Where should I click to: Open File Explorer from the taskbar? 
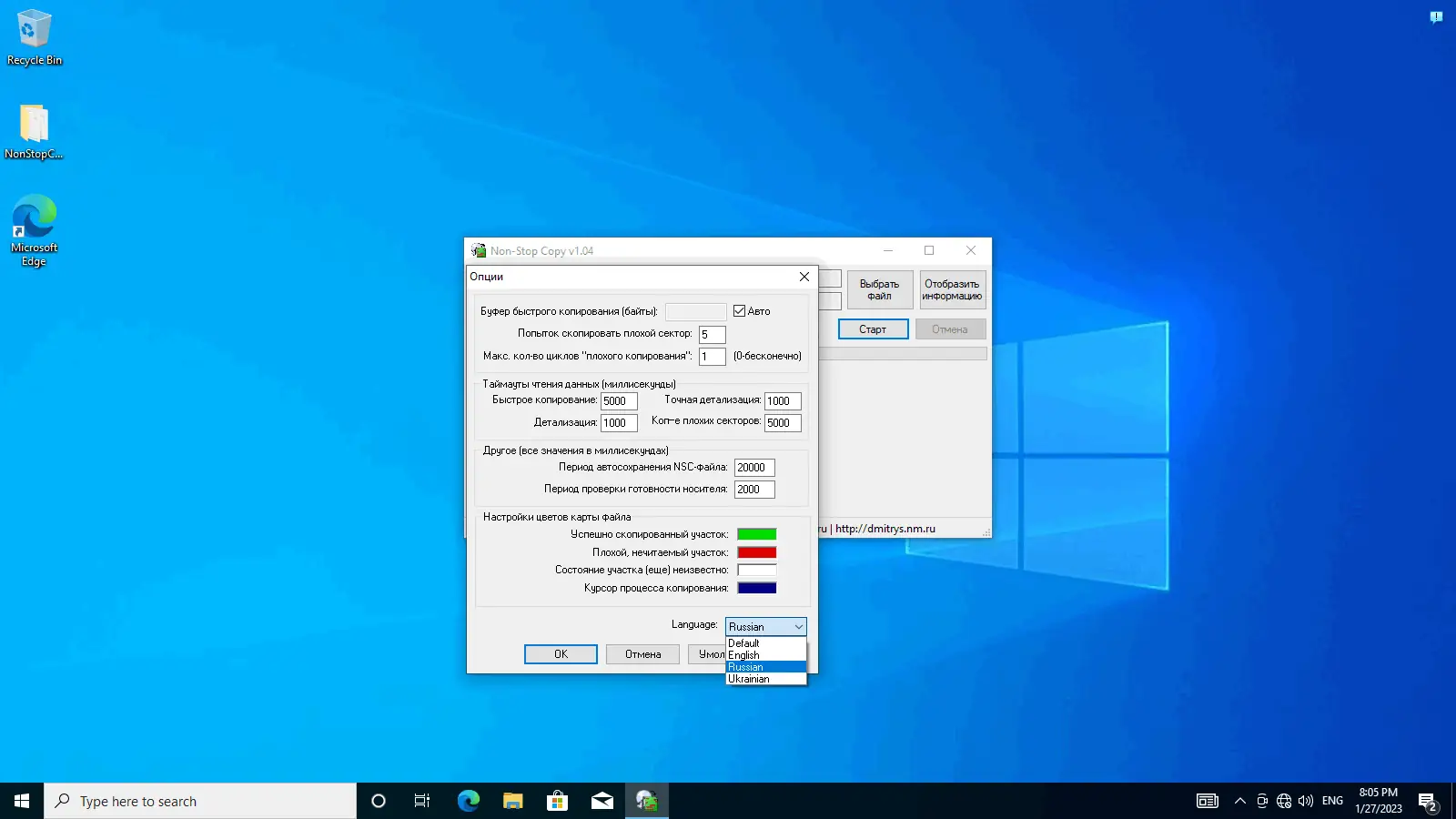pyautogui.click(x=512, y=801)
